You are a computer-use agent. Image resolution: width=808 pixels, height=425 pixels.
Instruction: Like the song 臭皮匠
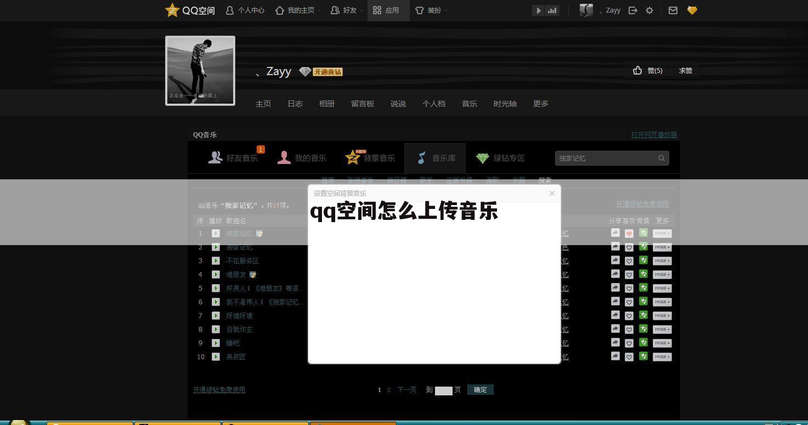(629, 357)
